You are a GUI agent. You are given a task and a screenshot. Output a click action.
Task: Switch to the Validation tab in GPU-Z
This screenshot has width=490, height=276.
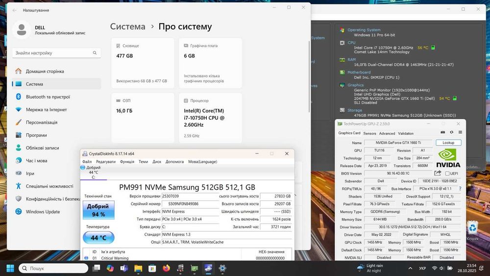pos(406,133)
